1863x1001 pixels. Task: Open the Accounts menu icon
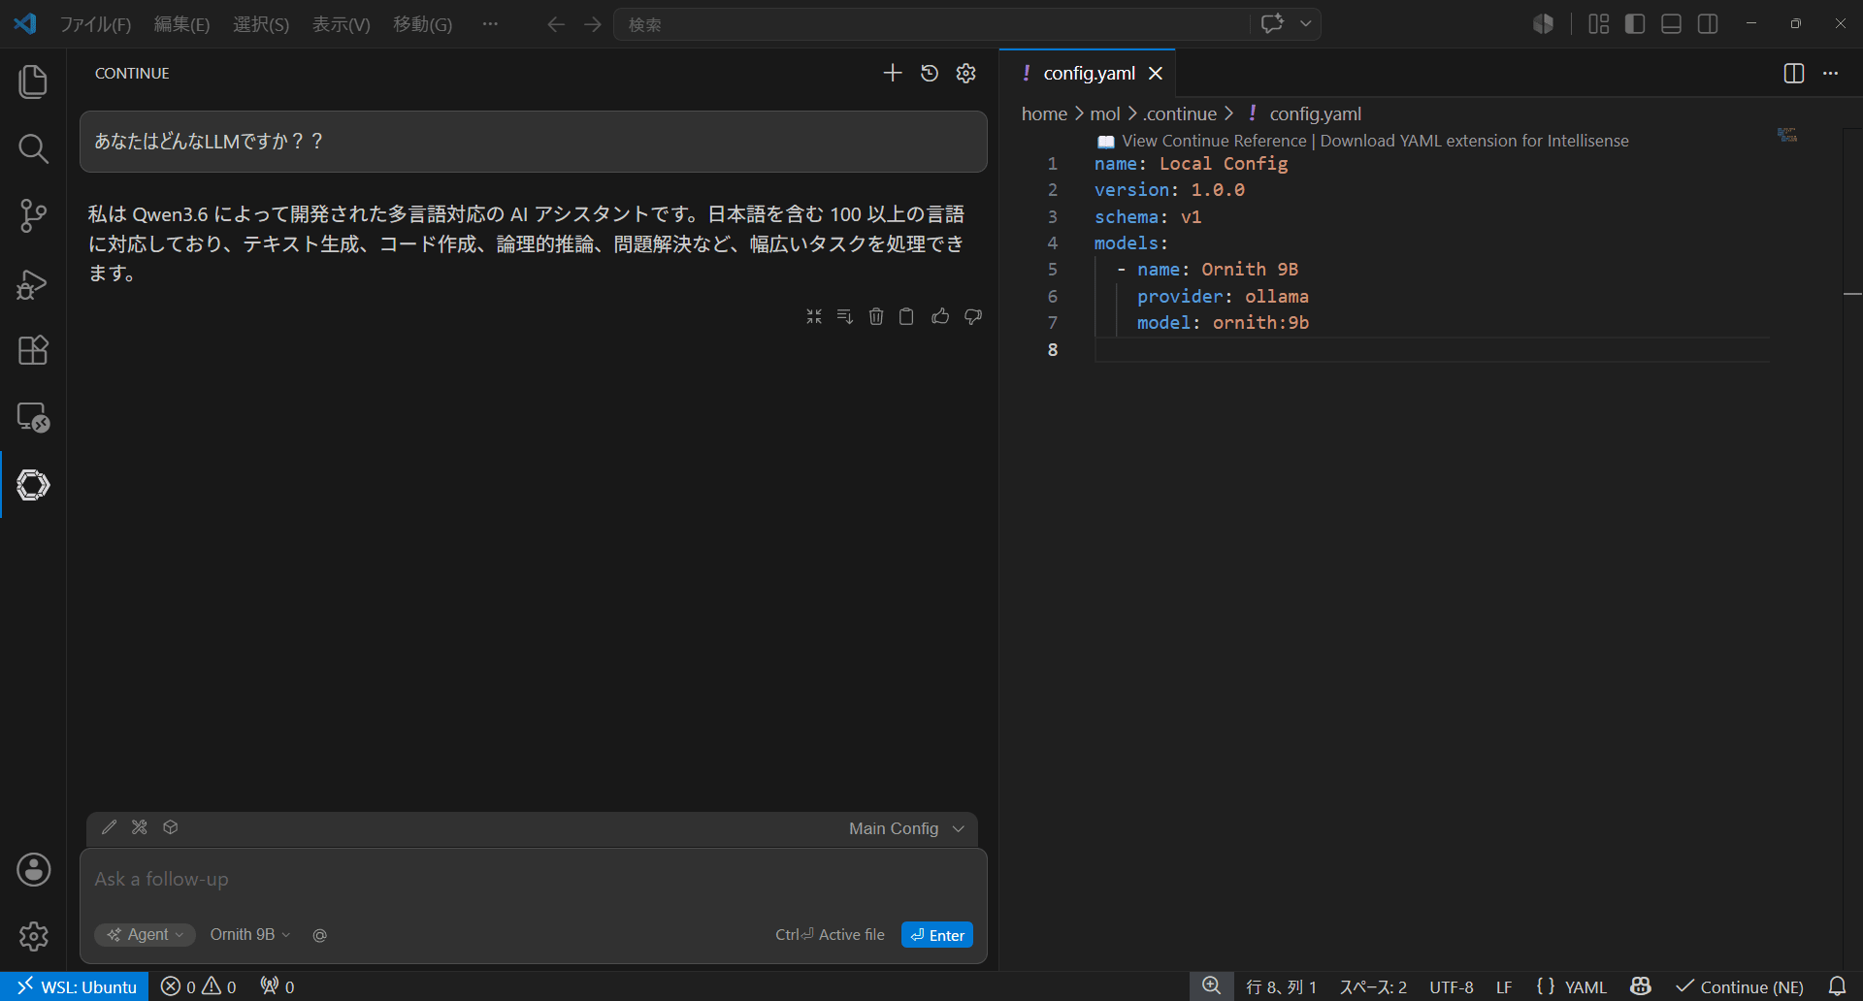33,869
